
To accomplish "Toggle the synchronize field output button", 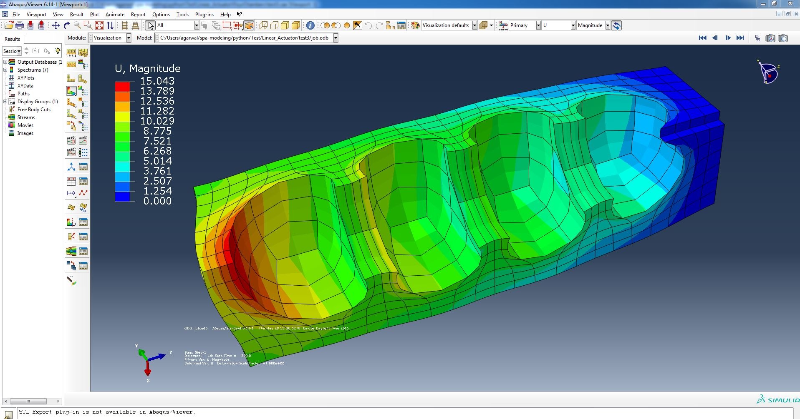I will (x=617, y=25).
